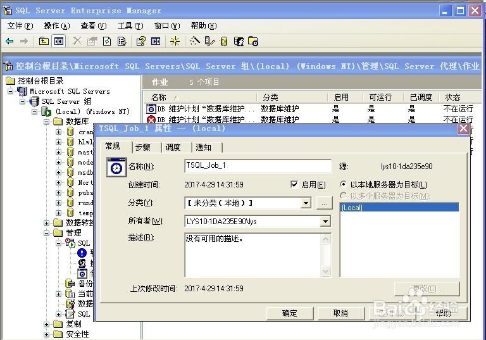
Task: Select the SQL Server logs icon in tree
Action: 70,314
